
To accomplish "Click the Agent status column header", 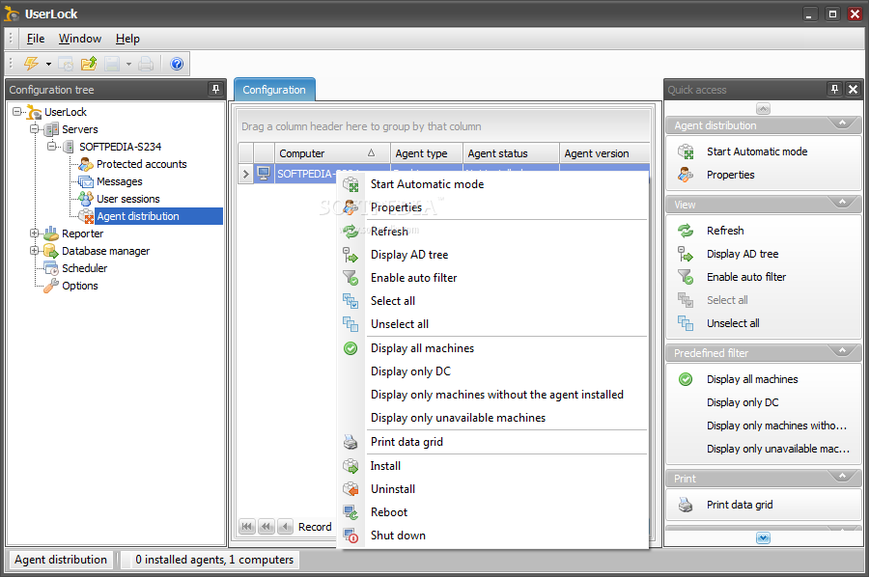I will click(511, 152).
